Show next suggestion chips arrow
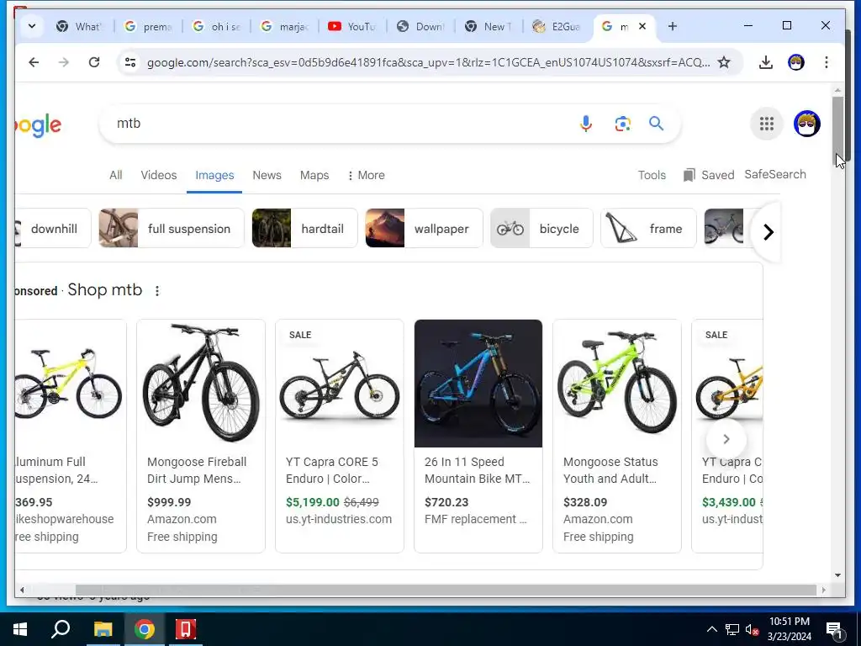The image size is (861, 646). tap(769, 232)
